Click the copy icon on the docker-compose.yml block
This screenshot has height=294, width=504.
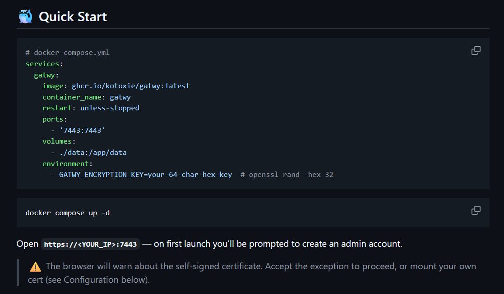(476, 50)
